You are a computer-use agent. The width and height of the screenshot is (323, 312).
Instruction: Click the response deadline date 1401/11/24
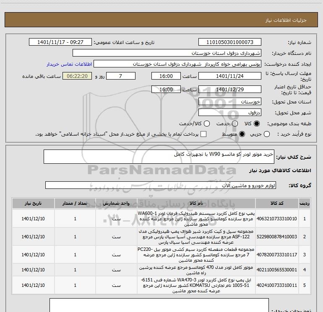click(x=230, y=76)
